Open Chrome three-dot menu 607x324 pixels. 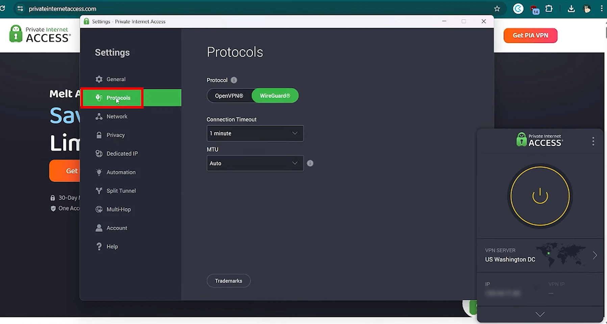(x=602, y=9)
